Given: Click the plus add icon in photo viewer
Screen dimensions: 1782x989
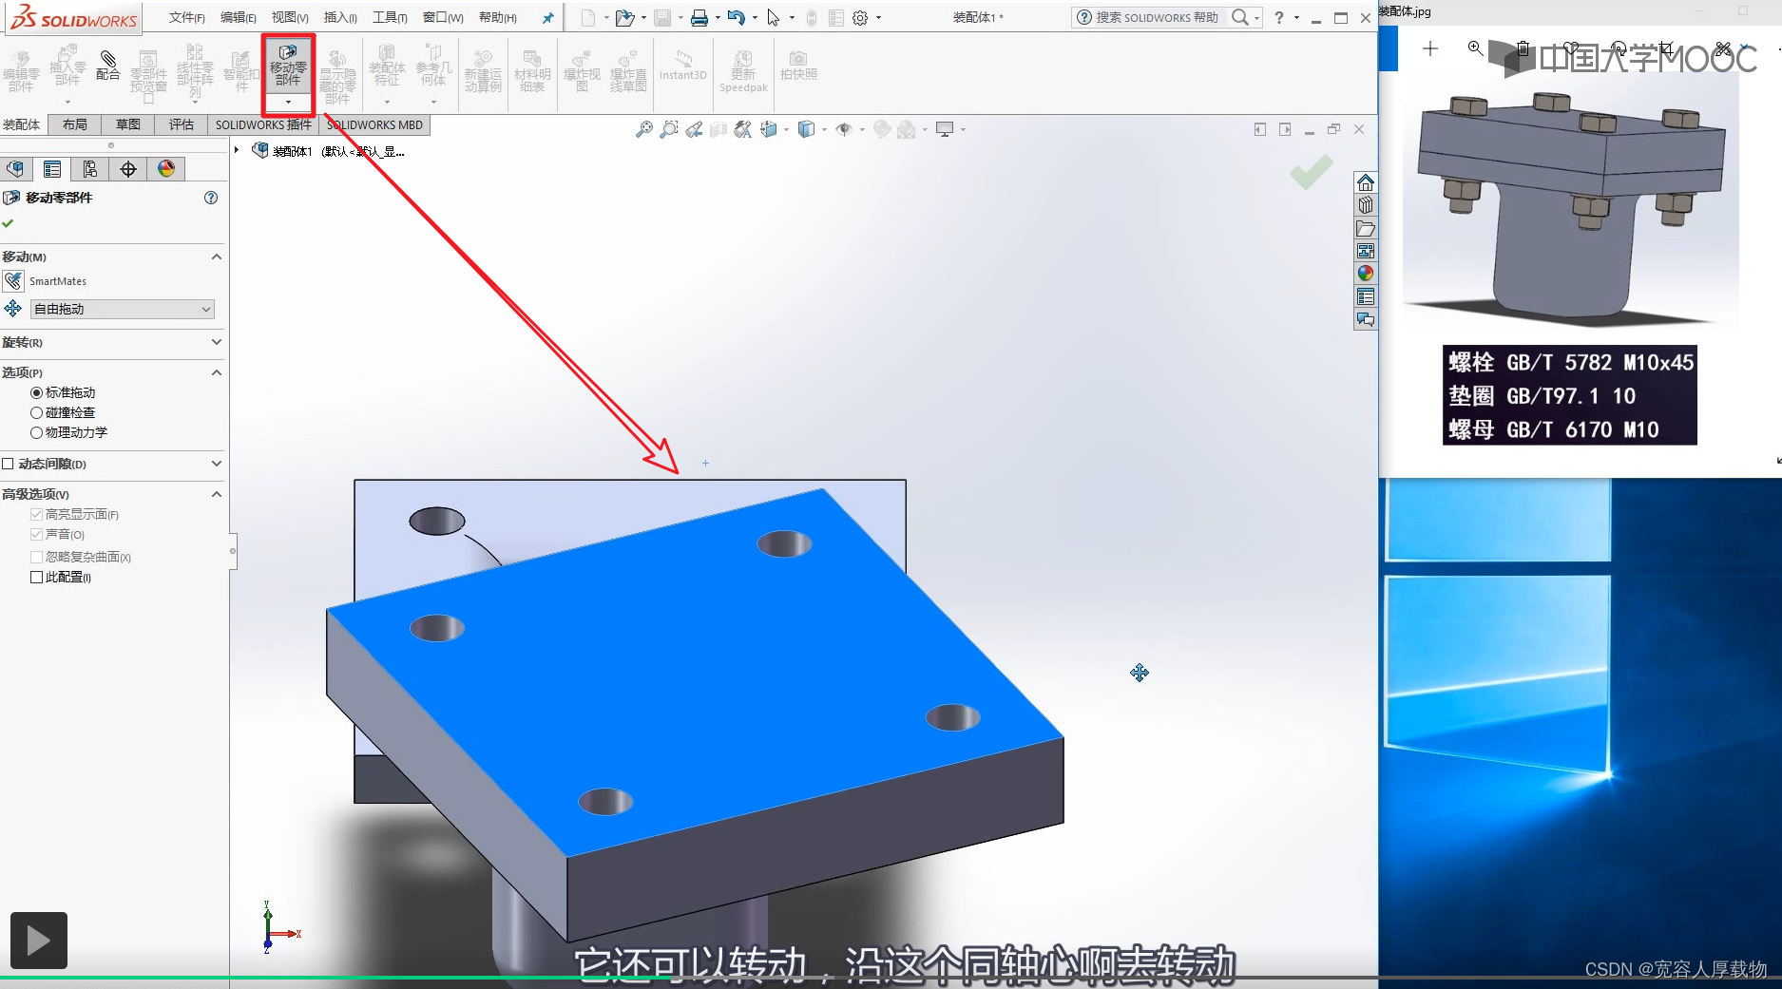Looking at the screenshot, I should 1430,48.
